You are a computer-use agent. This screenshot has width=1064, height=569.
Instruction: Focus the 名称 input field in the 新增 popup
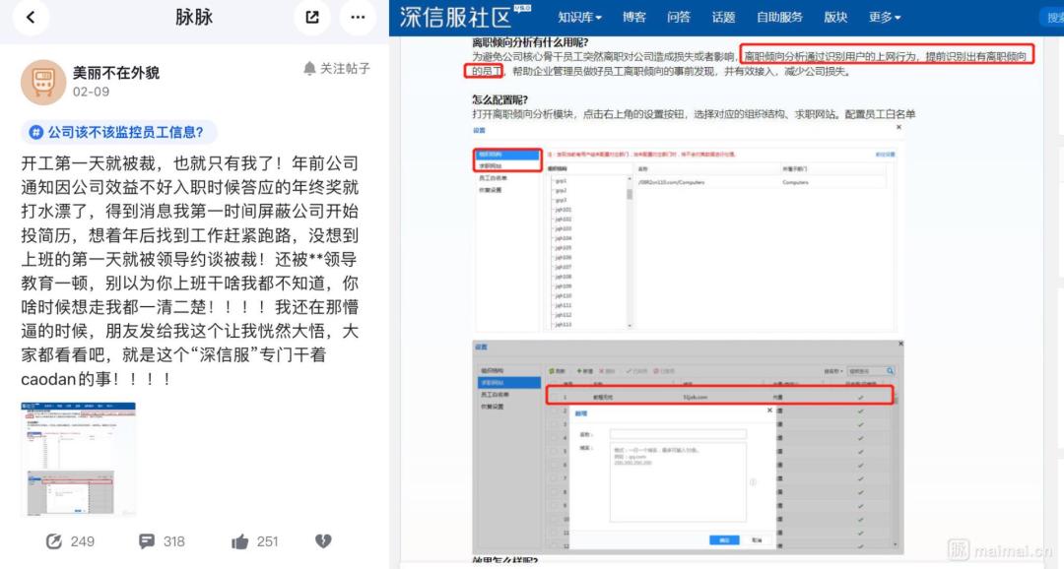click(678, 434)
